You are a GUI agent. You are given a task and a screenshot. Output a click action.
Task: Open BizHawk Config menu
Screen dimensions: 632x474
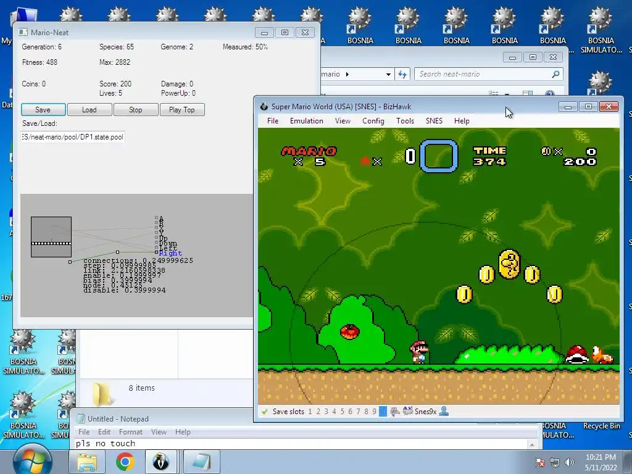373,121
